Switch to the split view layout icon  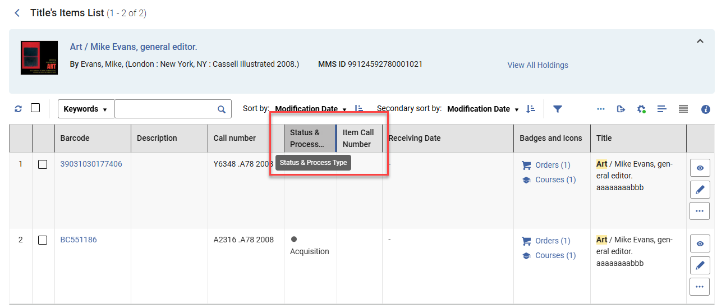(662, 109)
